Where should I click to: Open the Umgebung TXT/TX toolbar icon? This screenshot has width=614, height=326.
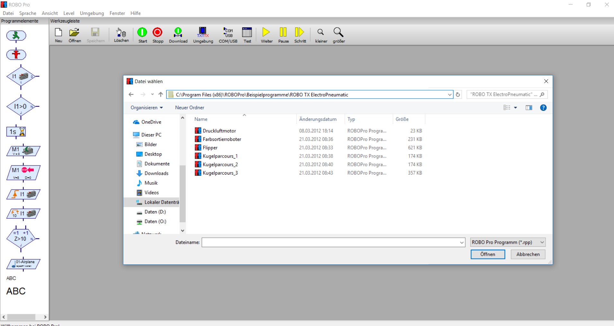[203, 35]
